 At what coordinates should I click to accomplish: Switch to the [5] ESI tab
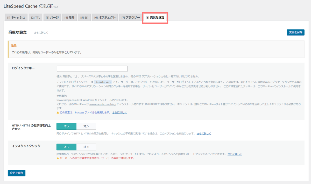pyautogui.click(x=84, y=17)
